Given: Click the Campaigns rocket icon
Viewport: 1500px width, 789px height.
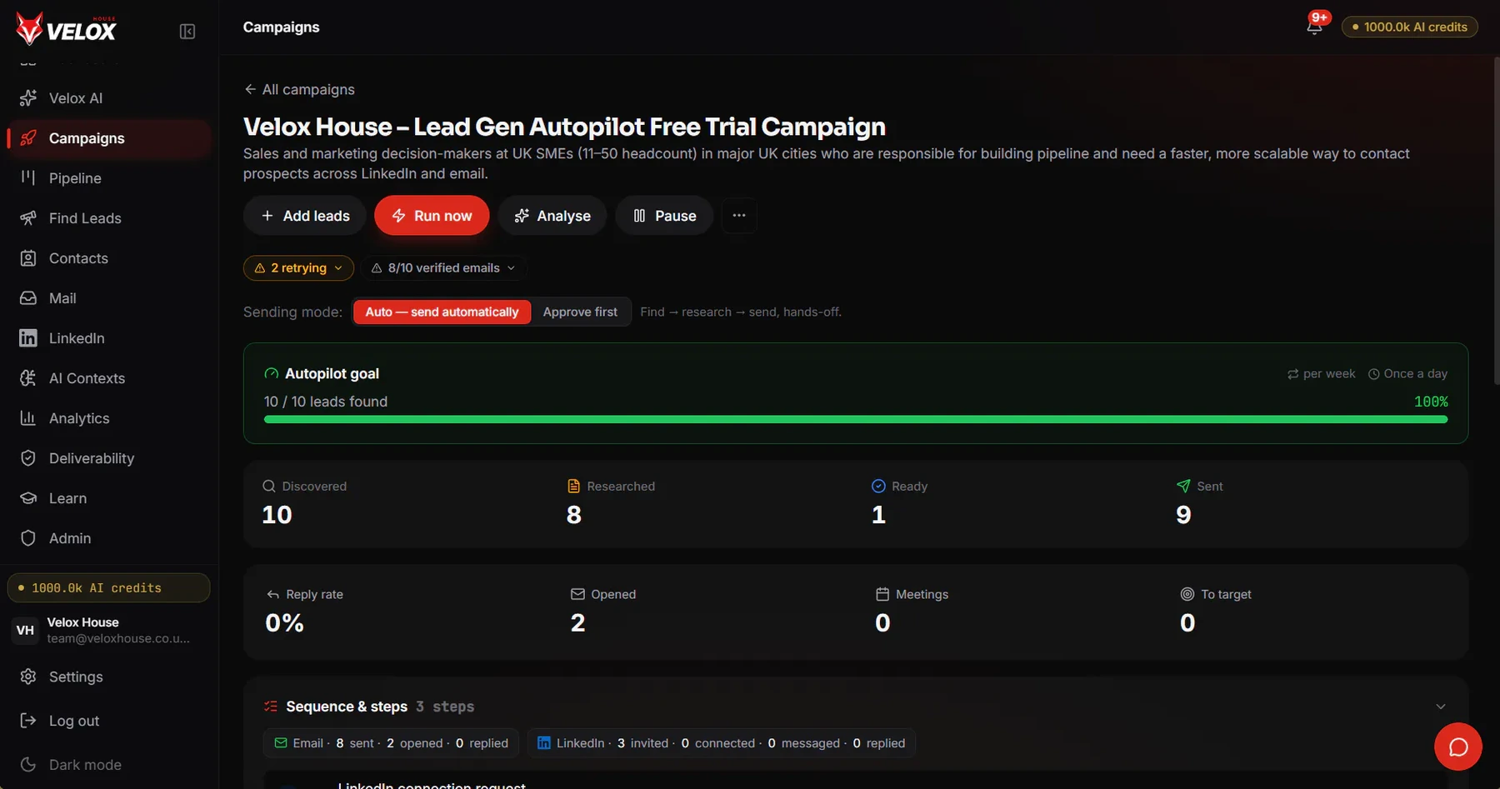Looking at the screenshot, I should (28, 138).
